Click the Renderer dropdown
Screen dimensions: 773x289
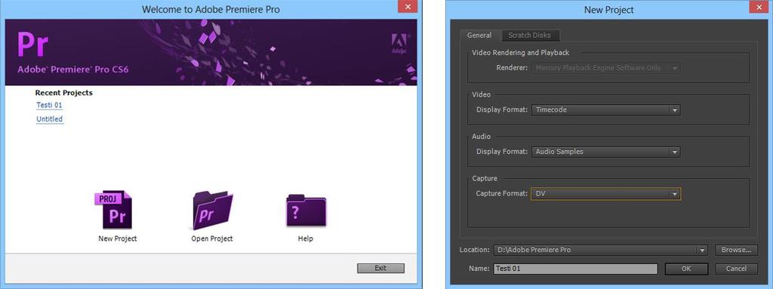(x=606, y=68)
